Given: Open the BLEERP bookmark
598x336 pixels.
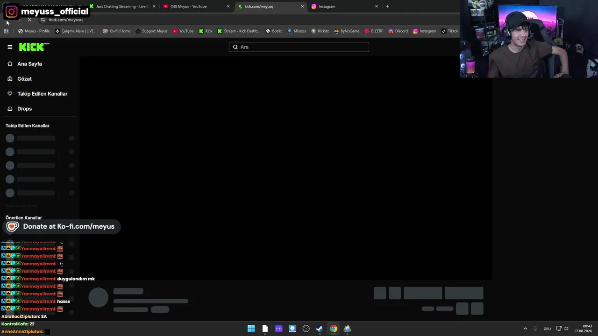Looking at the screenshot, I should (x=374, y=31).
